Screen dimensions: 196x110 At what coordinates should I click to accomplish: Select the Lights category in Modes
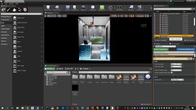[3, 26]
